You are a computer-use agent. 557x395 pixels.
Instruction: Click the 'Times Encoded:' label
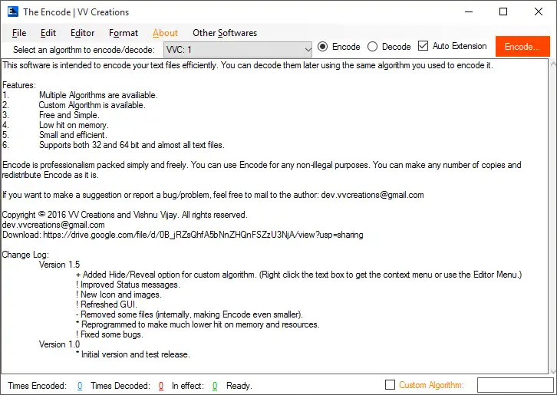point(38,386)
